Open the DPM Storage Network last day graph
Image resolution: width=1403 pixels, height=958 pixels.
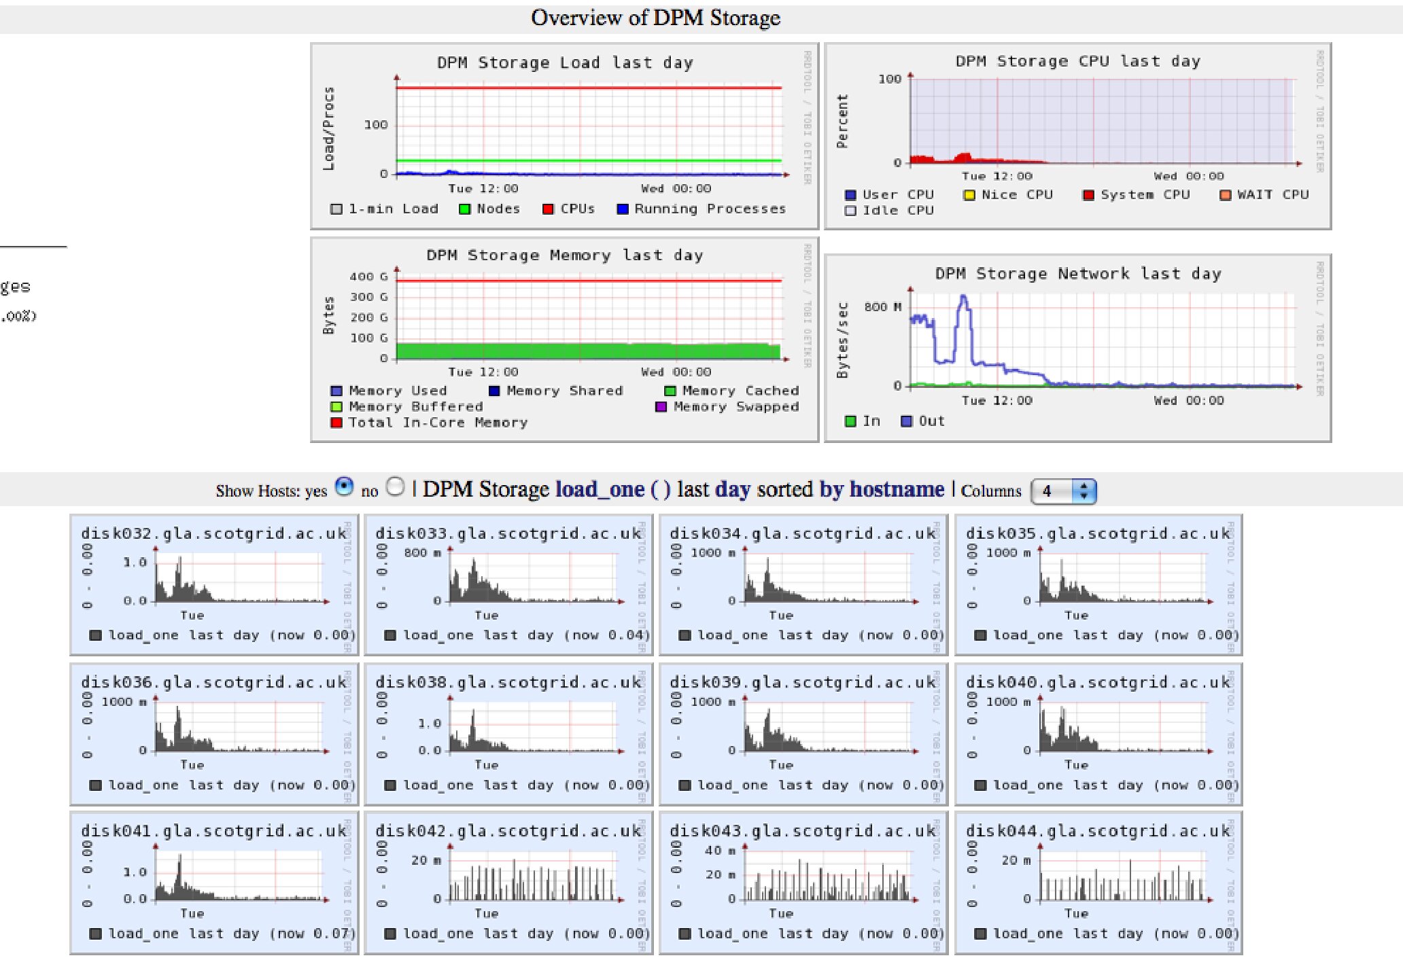point(1077,348)
